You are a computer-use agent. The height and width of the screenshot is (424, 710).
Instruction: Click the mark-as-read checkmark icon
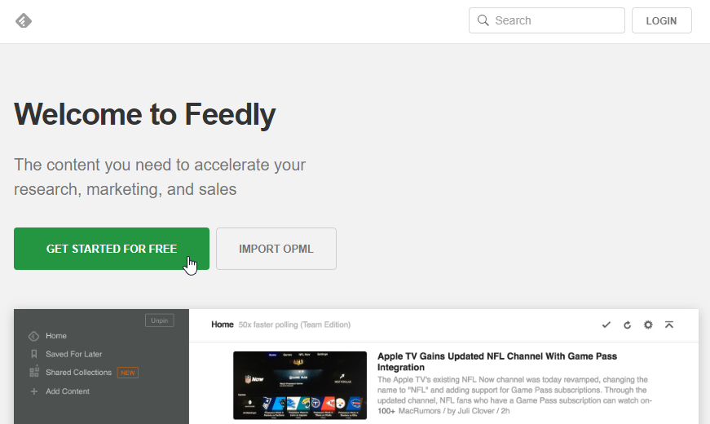click(x=606, y=325)
